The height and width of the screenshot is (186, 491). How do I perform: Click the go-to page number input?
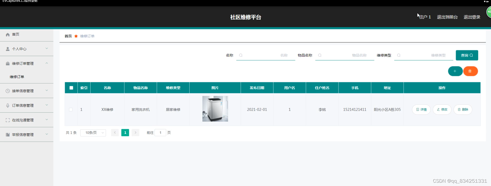(160, 133)
